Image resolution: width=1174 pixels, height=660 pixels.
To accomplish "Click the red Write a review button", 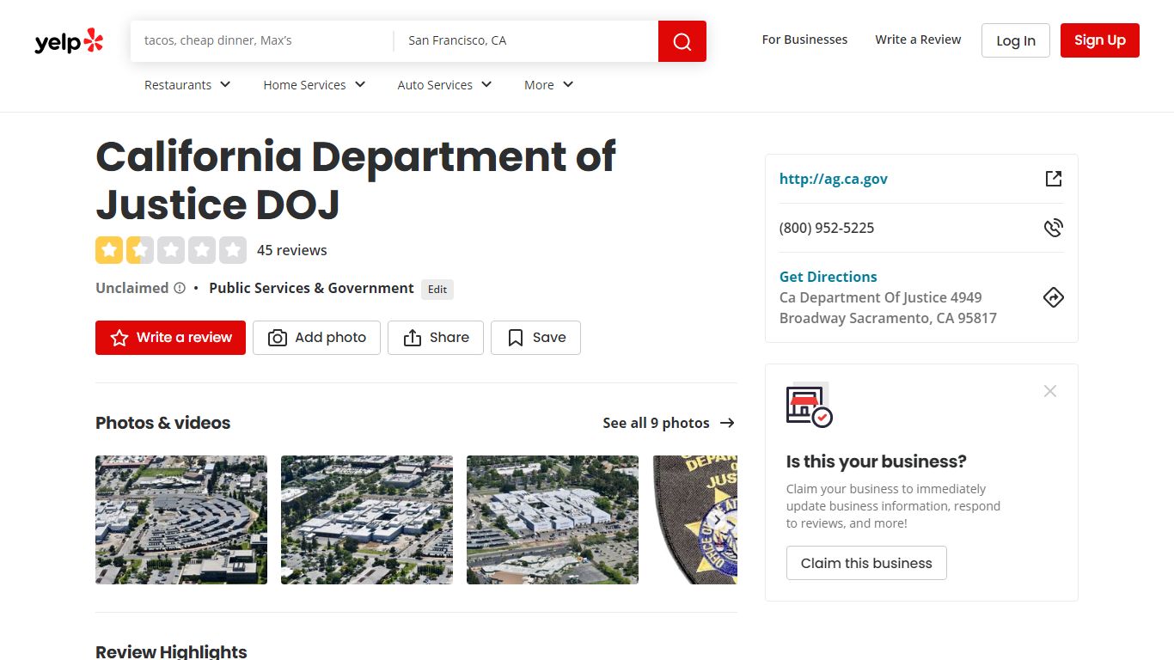I will tap(170, 338).
